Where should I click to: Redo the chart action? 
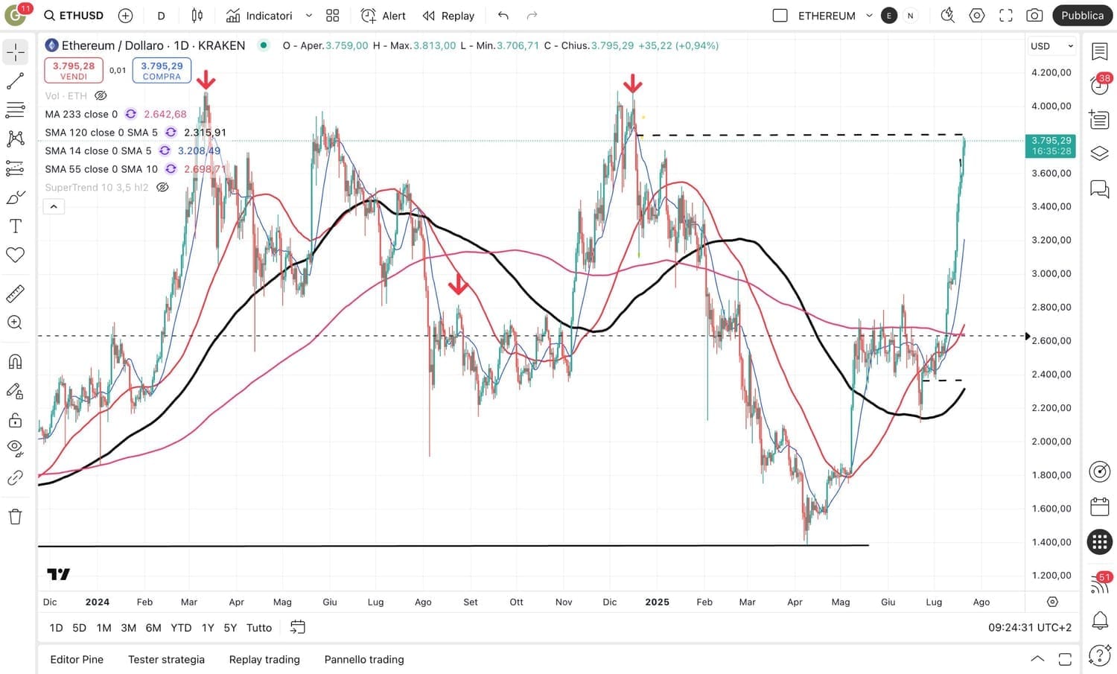[532, 16]
